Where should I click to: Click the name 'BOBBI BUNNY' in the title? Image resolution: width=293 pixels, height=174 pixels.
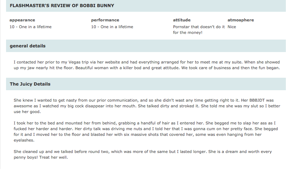click(x=97, y=6)
